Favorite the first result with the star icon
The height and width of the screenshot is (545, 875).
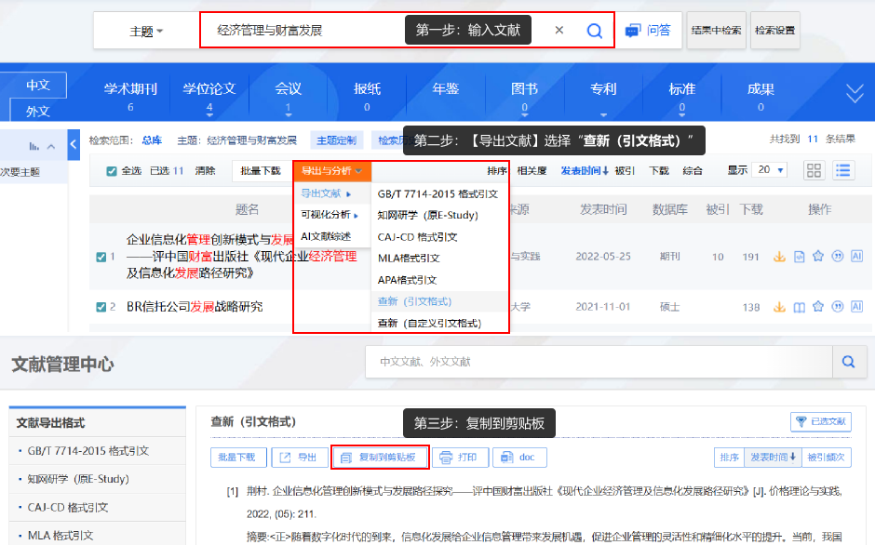[x=818, y=257]
